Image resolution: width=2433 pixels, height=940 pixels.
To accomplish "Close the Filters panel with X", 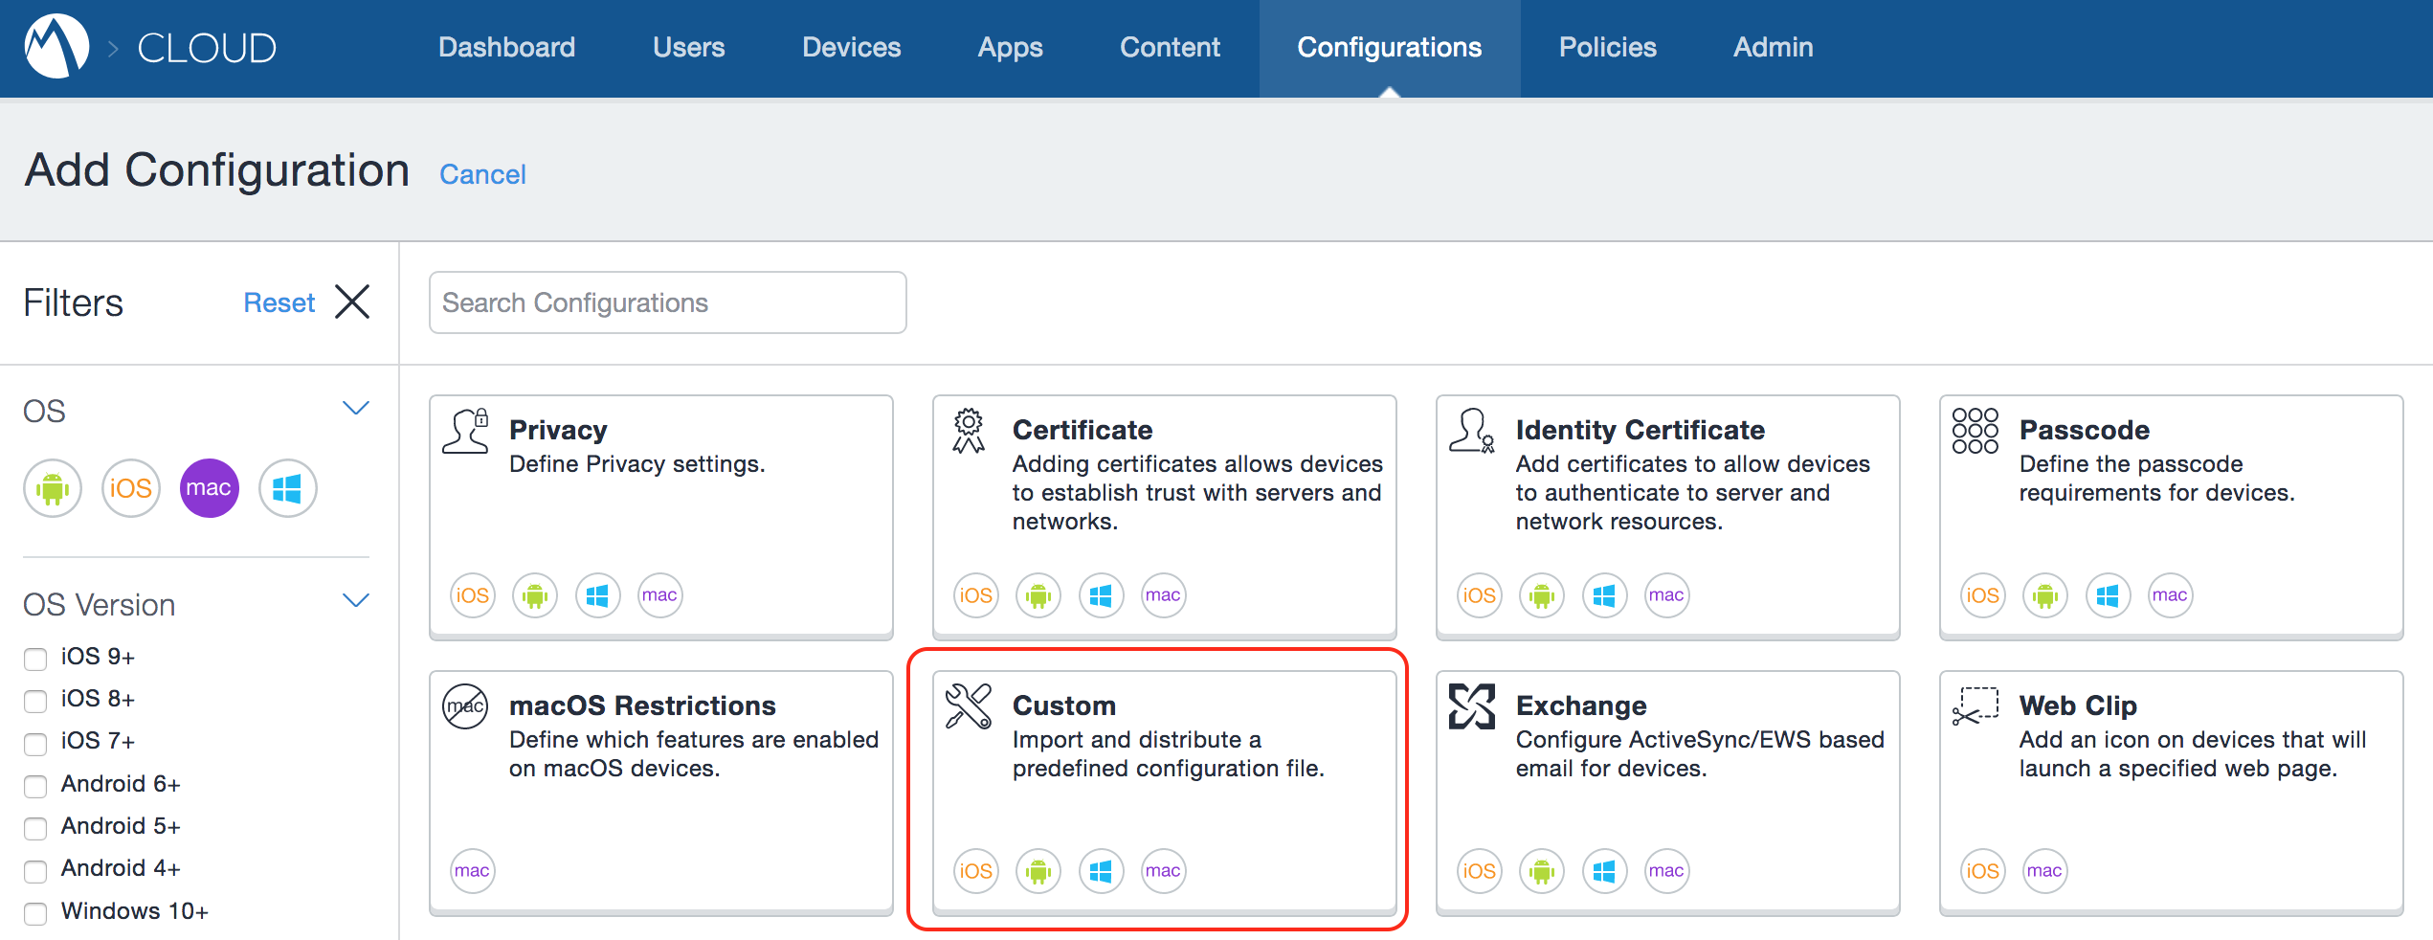I will (x=352, y=302).
